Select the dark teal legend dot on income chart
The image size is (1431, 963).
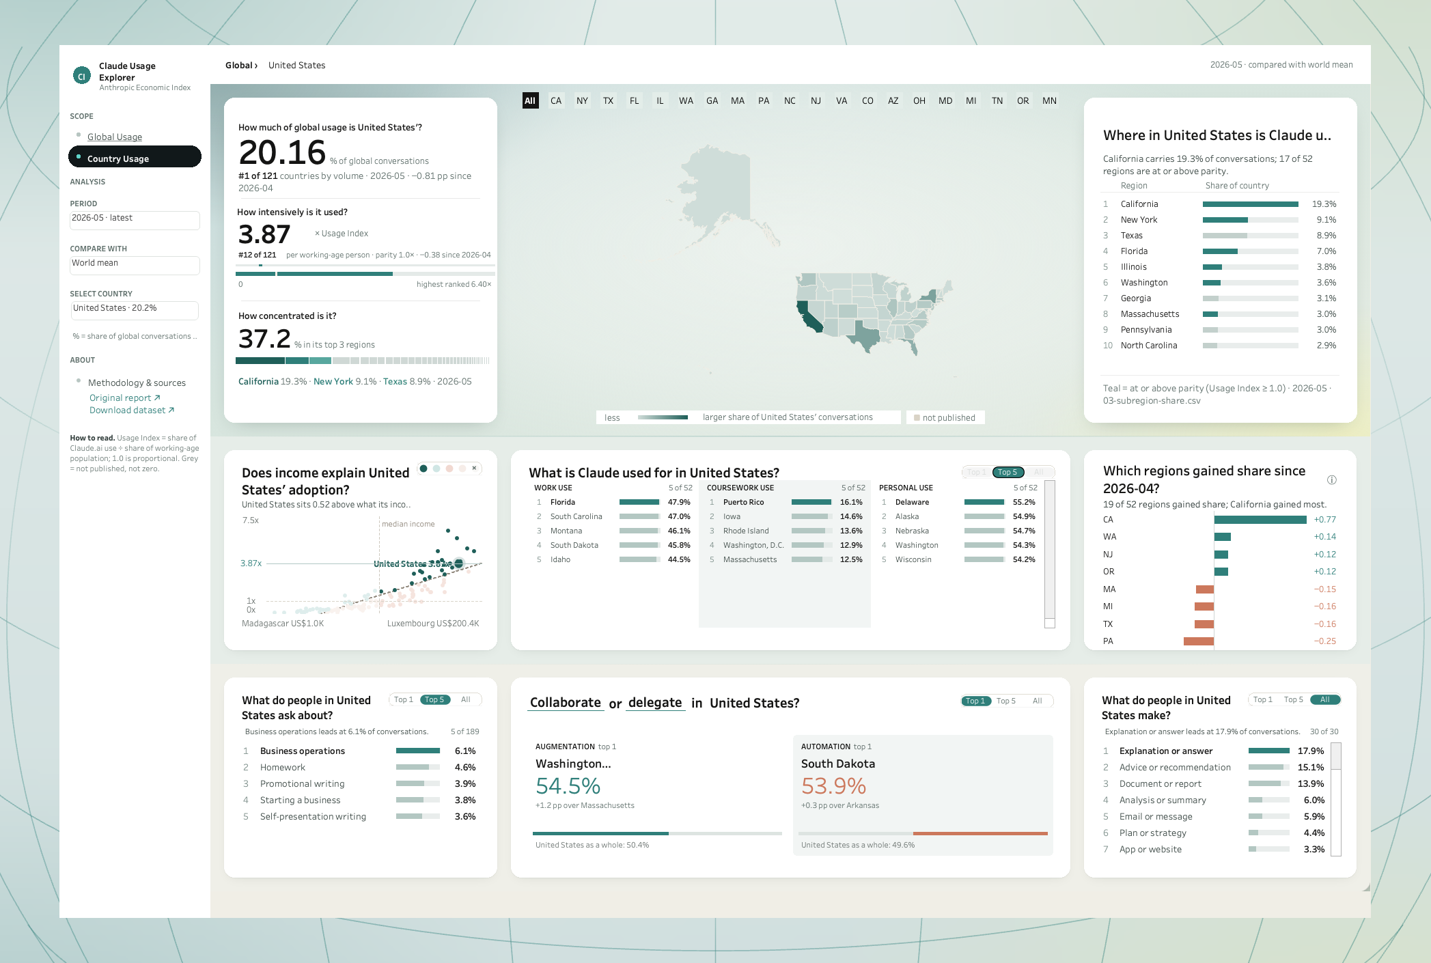[423, 469]
